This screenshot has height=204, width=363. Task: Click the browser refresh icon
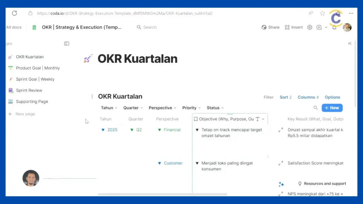(x=15, y=13)
